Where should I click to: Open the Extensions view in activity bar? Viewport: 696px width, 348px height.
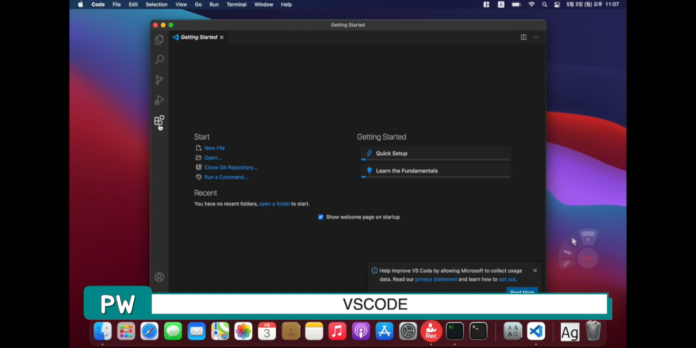pos(159,121)
